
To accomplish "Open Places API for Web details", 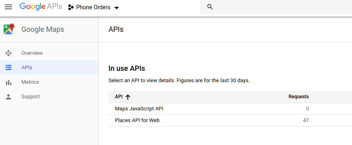I will 137,120.
